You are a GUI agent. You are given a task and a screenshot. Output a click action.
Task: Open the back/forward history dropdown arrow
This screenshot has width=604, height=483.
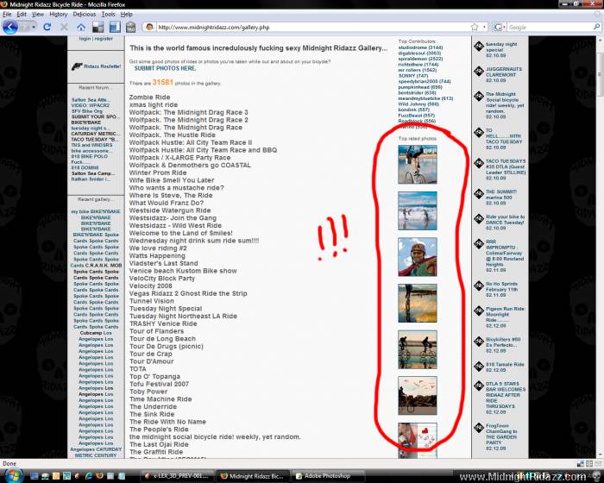pyautogui.click(x=34, y=28)
